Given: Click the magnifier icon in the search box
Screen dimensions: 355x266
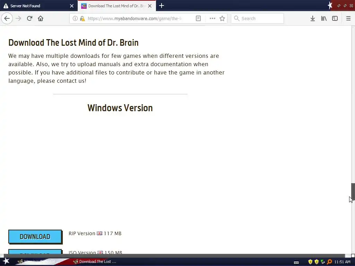Looking at the screenshot, I should 236,18.
